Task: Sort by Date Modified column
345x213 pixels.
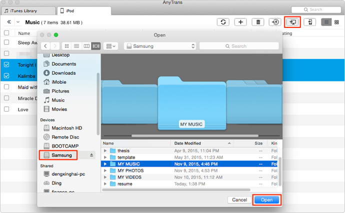Action: pos(202,143)
